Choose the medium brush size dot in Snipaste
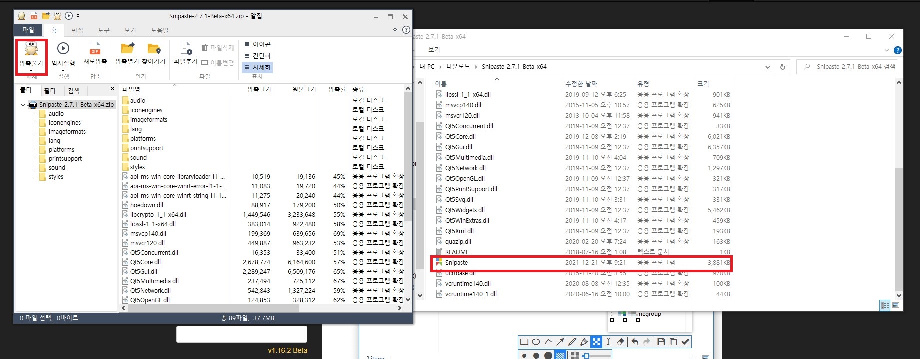 tap(536, 356)
